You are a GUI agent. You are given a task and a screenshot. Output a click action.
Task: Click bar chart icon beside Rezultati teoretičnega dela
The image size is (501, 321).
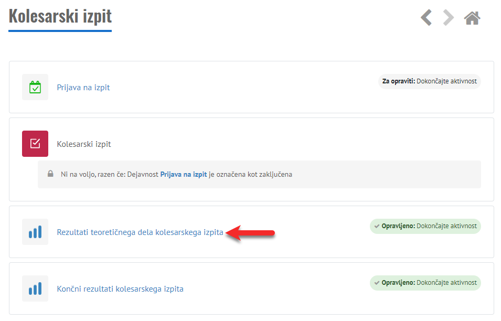point(35,232)
